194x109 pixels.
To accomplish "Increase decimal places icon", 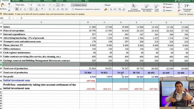I will pos(120,9).
